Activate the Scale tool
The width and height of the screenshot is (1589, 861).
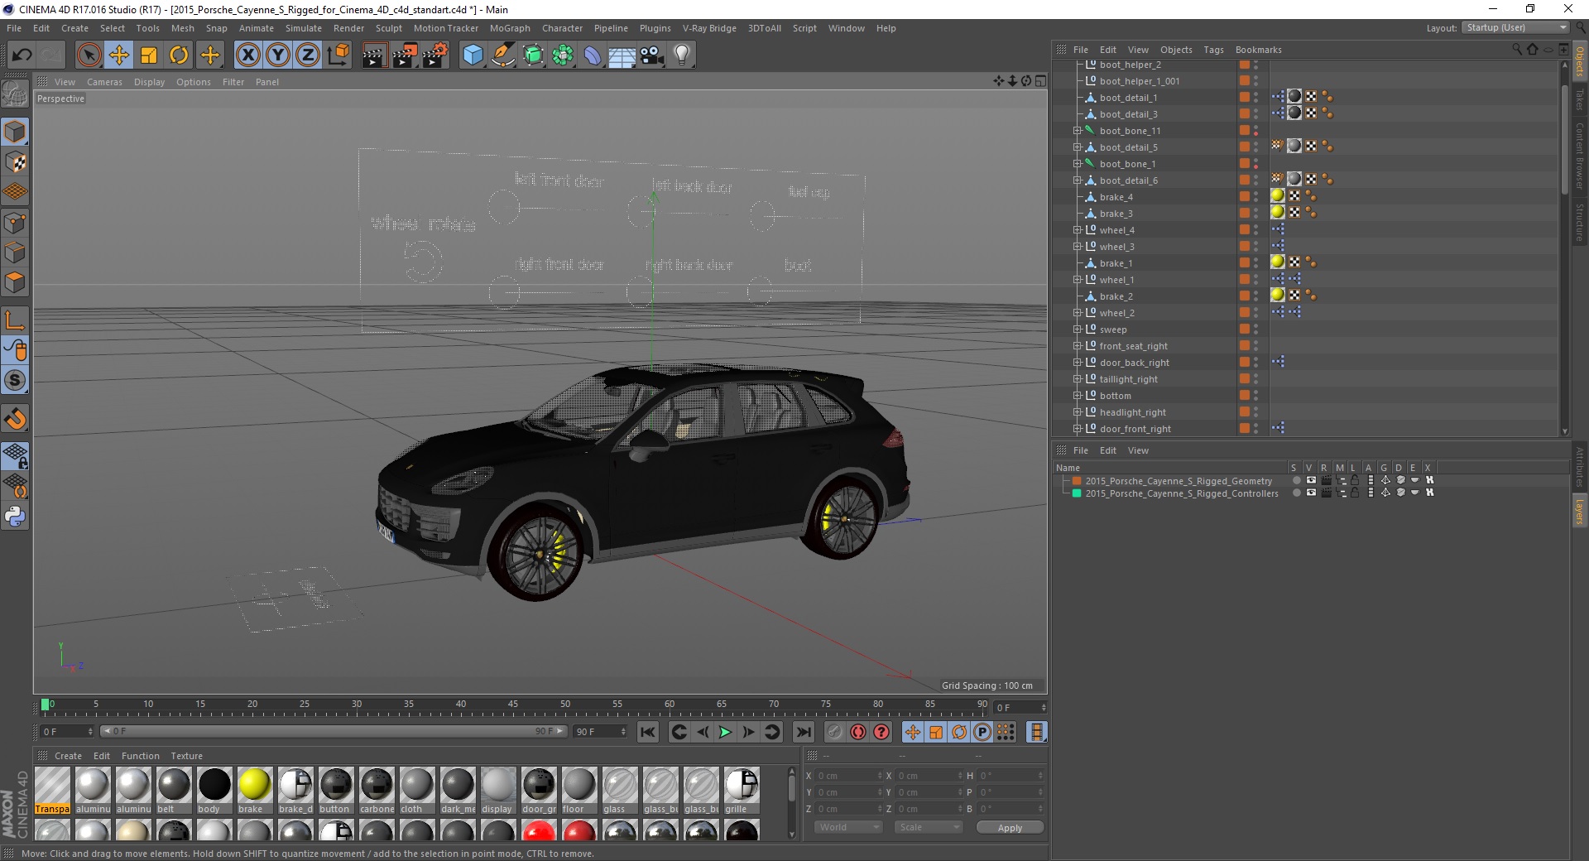pyautogui.click(x=149, y=55)
